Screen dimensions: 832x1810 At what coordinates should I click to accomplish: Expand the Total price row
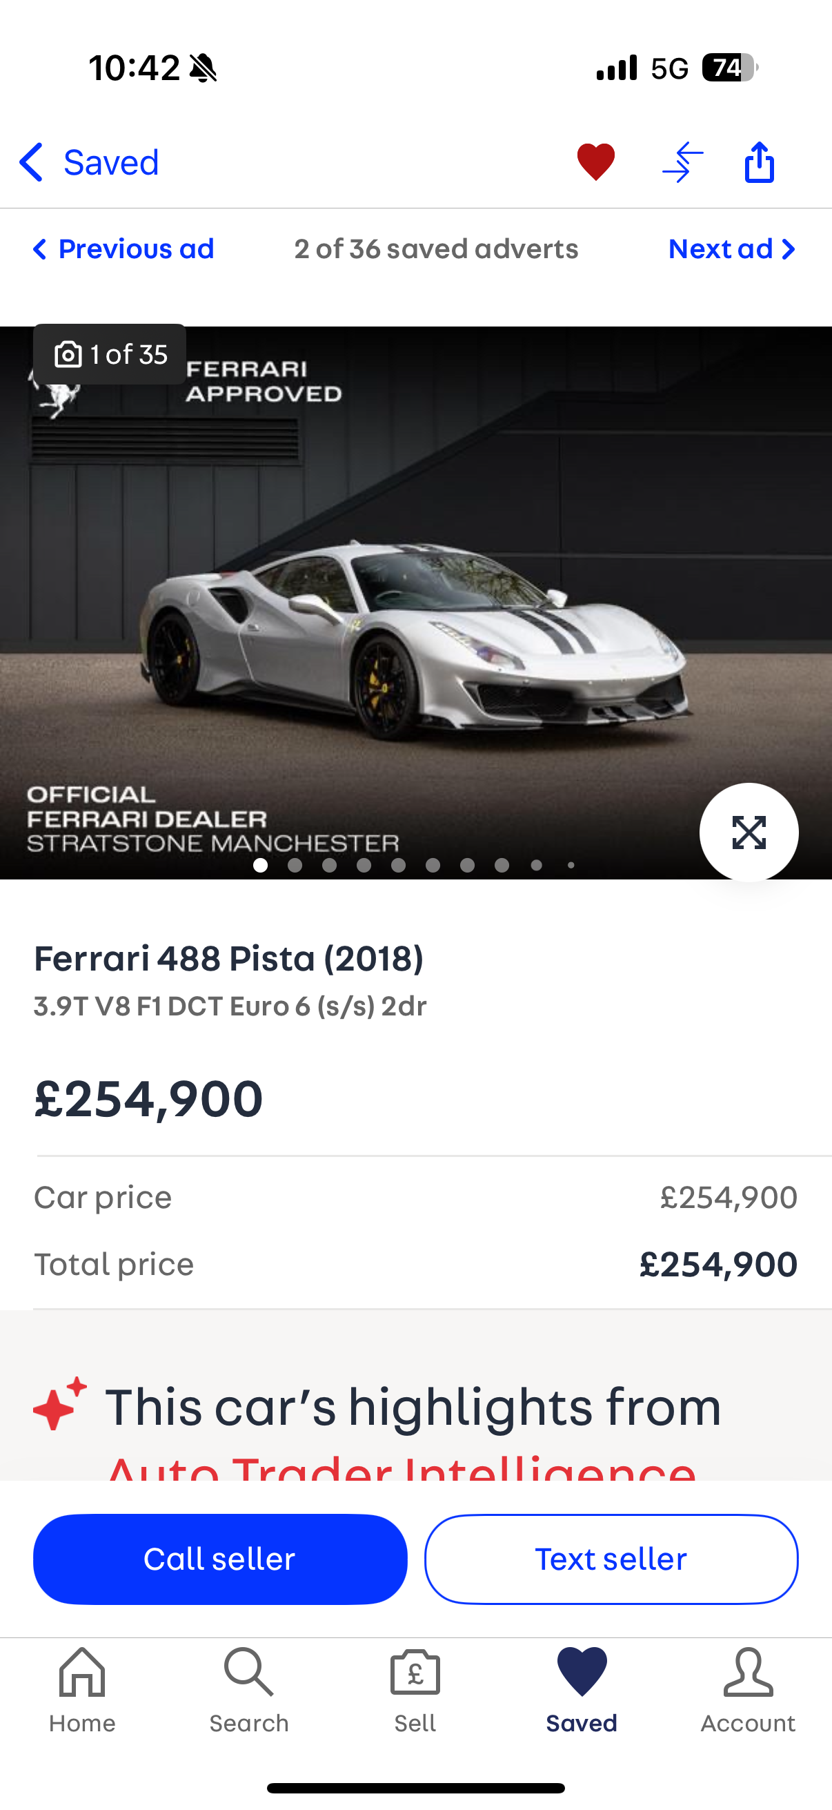tap(415, 1264)
